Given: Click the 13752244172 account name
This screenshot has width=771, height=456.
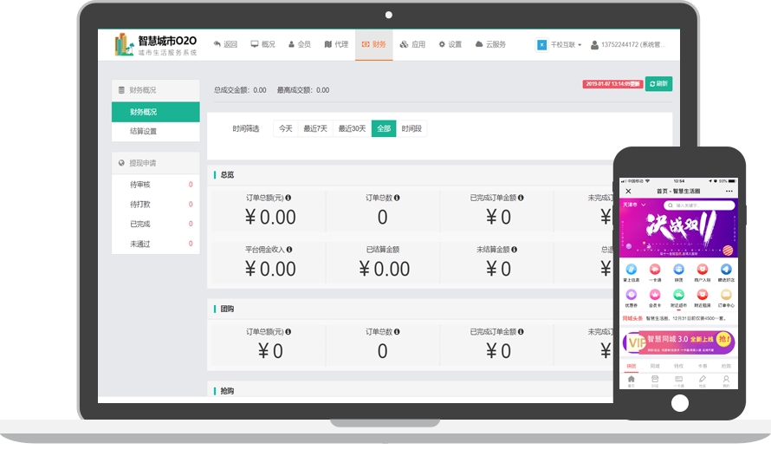Looking at the screenshot, I should point(633,45).
